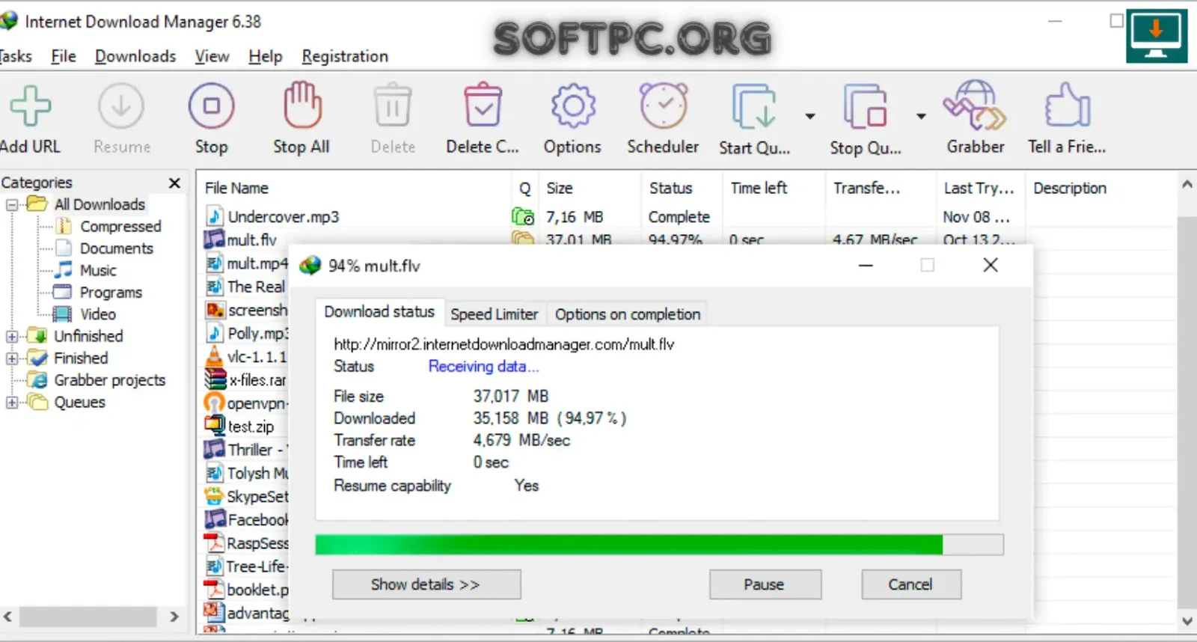Open the Stop Queue dropdown arrow
This screenshot has width=1197, height=642.
coord(921,116)
